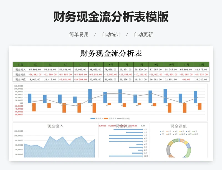Click the net value cell 66,962.00

click(x=156, y=79)
